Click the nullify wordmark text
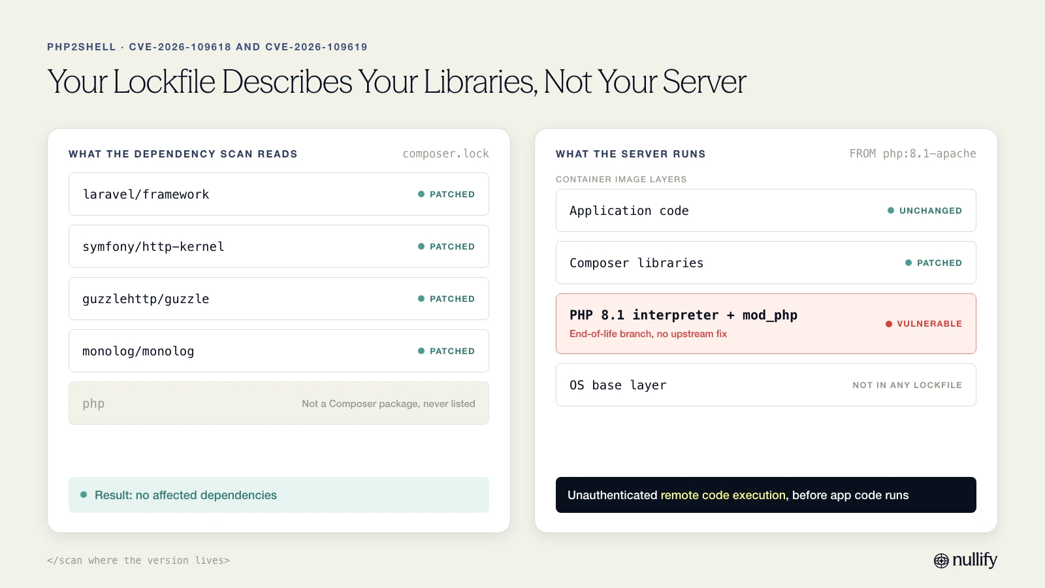This screenshot has width=1045, height=588. 974,560
